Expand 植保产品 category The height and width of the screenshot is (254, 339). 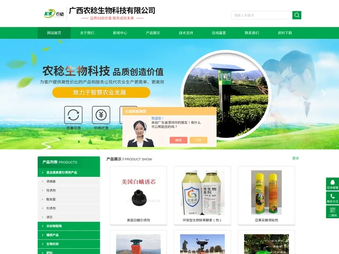(x=69, y=235)
